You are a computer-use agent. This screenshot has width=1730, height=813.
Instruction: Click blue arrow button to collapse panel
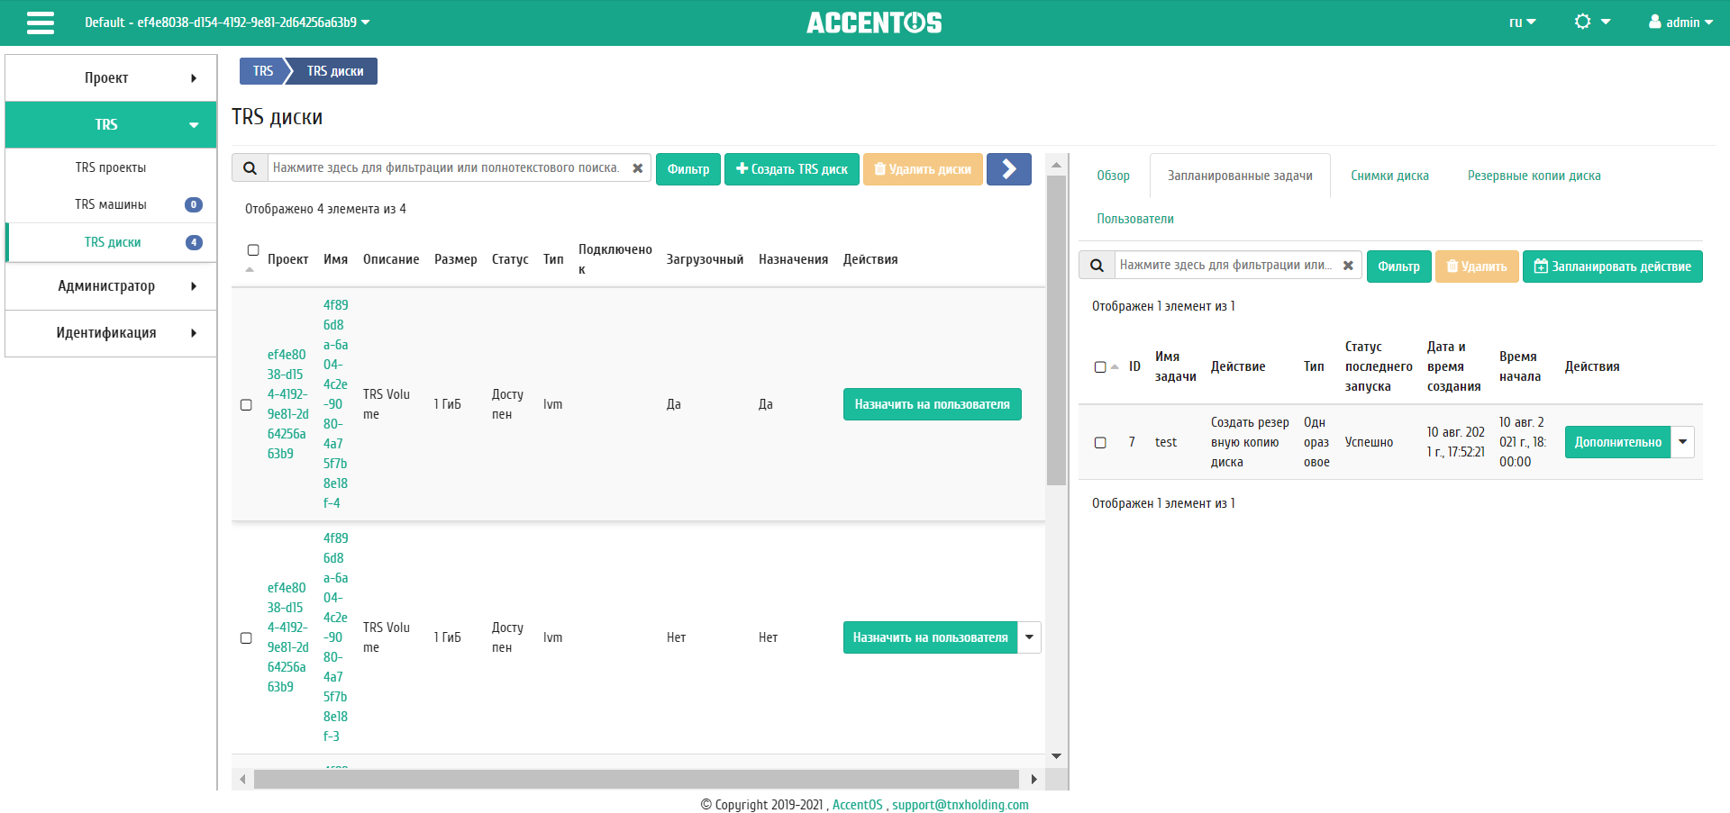[1008, 168]
